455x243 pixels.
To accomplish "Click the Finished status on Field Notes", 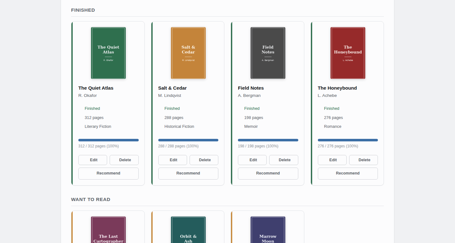I will point(252,109).
